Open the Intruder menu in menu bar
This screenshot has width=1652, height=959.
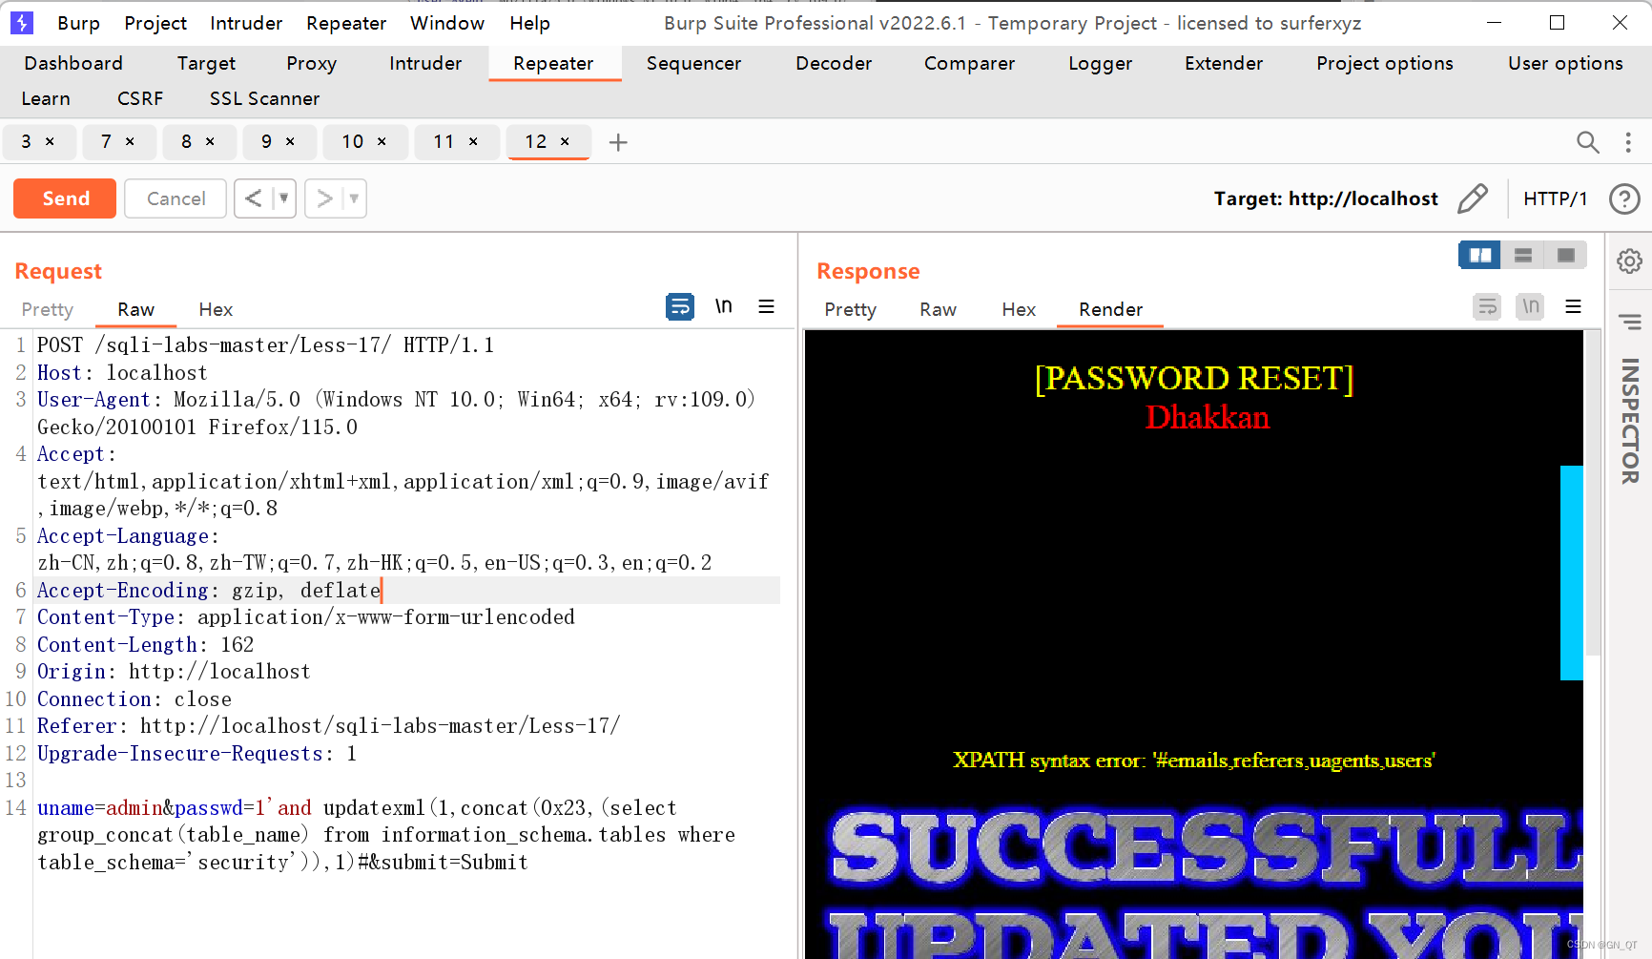click(246, 23)
